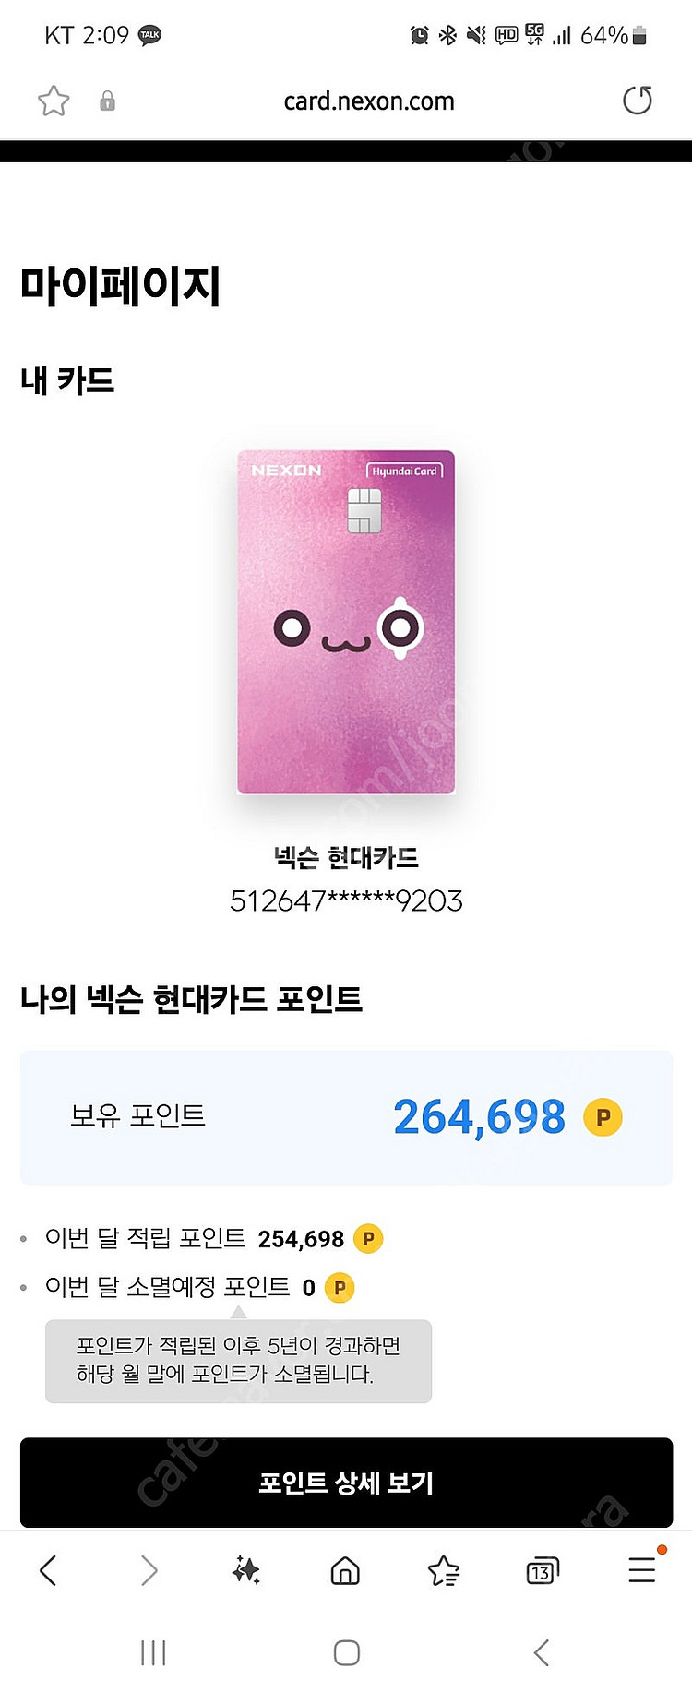Open the AI sparkle assistant icon
The width and height of the screenshot is (692, 1692).
pos(246,1570)
